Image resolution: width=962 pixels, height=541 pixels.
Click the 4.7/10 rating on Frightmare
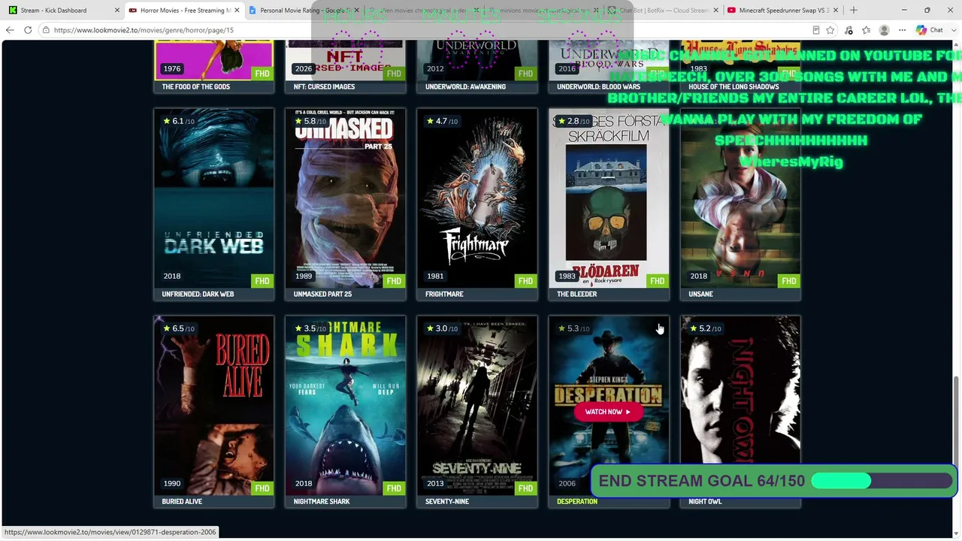(442, 121)
